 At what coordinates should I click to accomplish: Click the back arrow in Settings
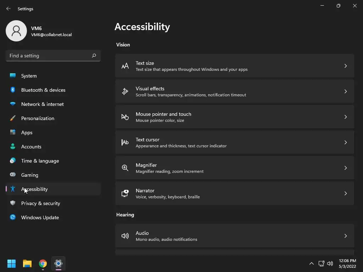[x=9, y=8]
